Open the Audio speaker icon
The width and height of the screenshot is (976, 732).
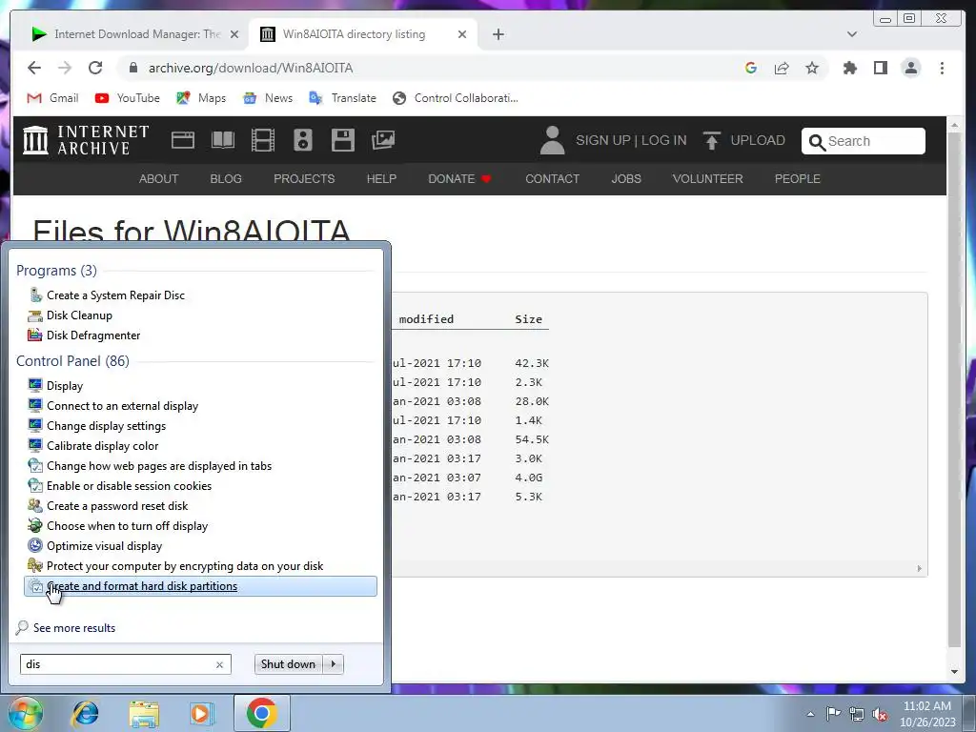point(302,140)
